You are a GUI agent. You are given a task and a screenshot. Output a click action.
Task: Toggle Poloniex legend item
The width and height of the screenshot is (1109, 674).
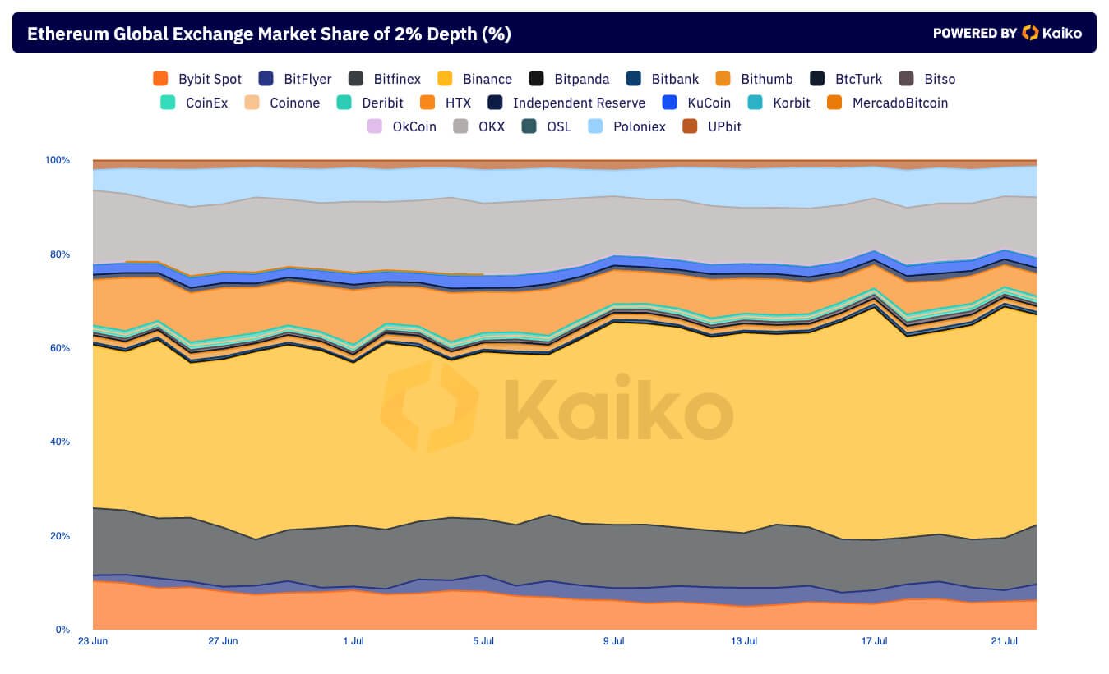tap(639, 126)
